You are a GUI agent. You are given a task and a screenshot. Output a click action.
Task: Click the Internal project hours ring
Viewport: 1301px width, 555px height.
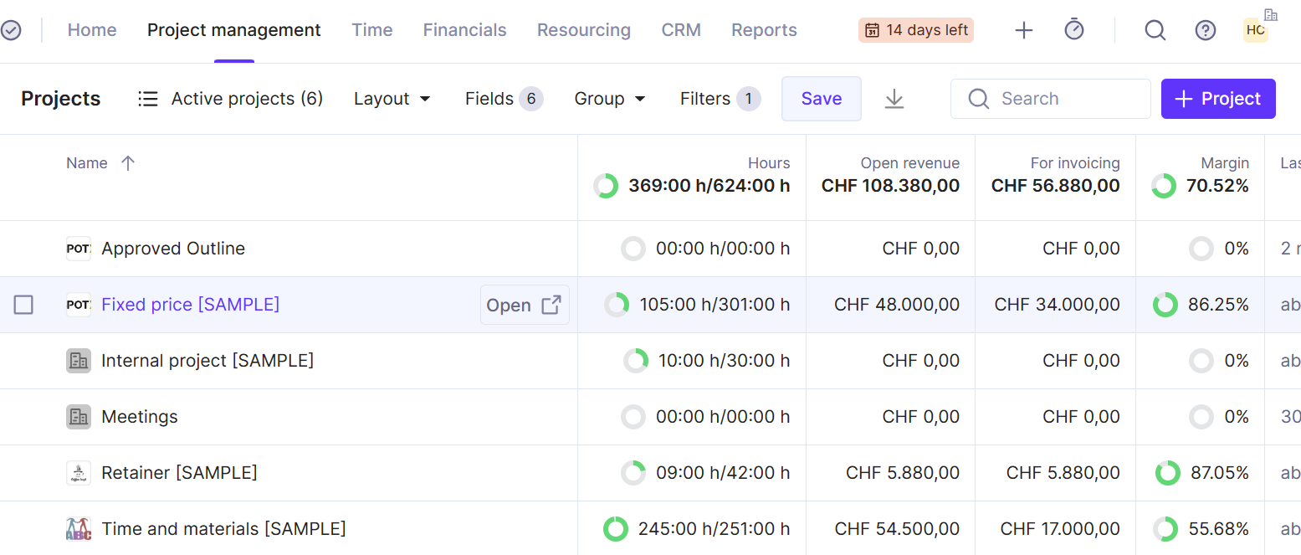click(636, 361)
